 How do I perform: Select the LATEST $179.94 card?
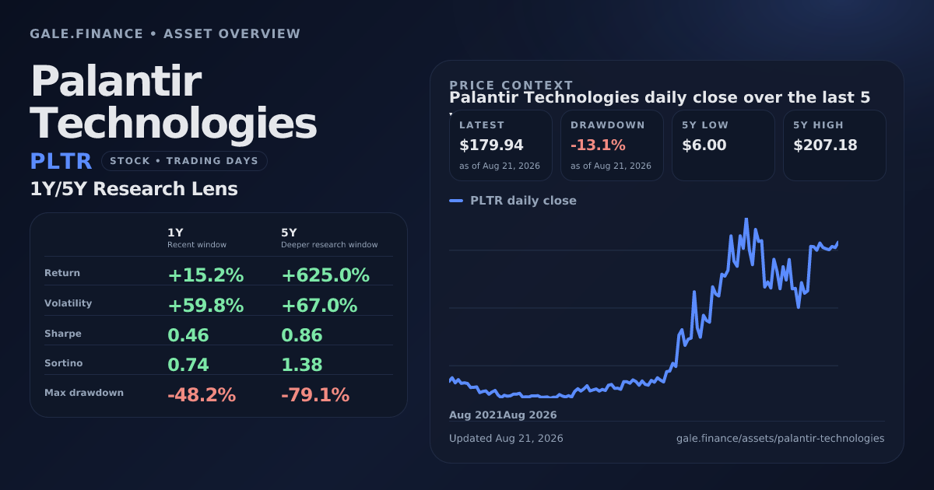[x=500, y=145]
